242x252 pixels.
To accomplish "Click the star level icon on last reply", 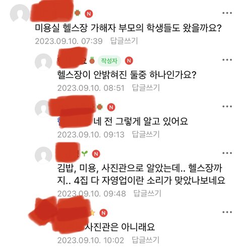I will 92,213.
